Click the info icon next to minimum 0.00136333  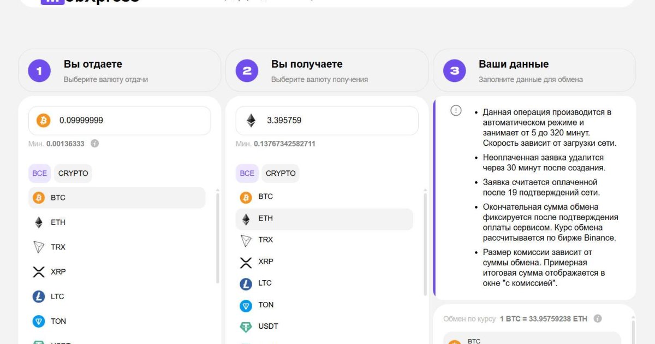[x=94, y=144]
